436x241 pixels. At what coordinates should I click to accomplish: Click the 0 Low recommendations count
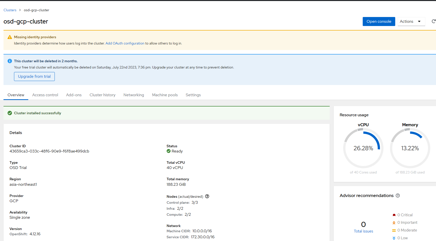point(402,238)
